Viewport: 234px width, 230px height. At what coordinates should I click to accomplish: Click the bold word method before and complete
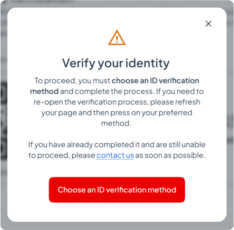click(44, 91)
